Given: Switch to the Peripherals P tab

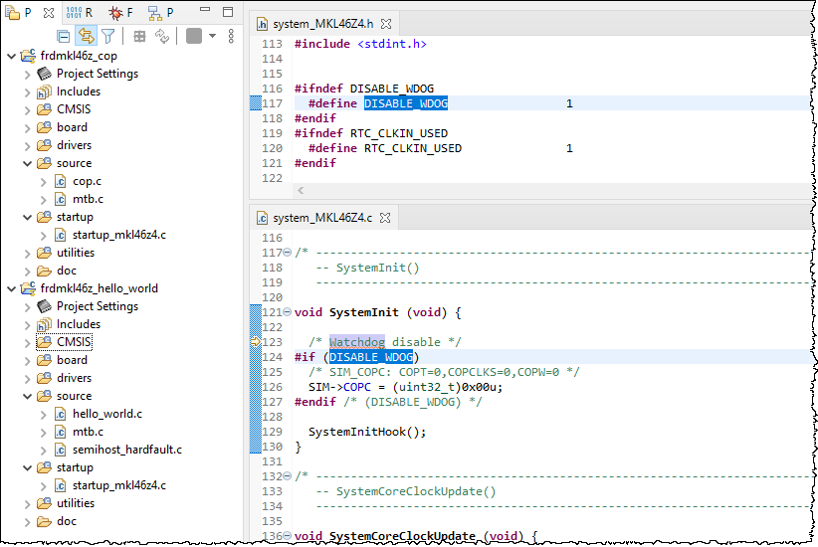Looking at the screenshot, I should 160,13.
